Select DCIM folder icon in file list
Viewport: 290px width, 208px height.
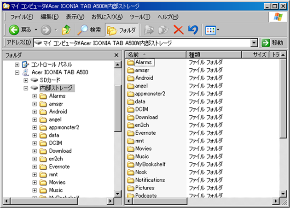click(131, 109)
